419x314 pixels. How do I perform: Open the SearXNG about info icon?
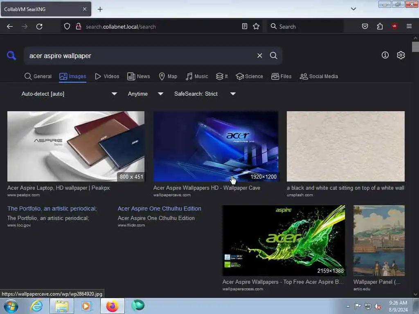[385, 55]
